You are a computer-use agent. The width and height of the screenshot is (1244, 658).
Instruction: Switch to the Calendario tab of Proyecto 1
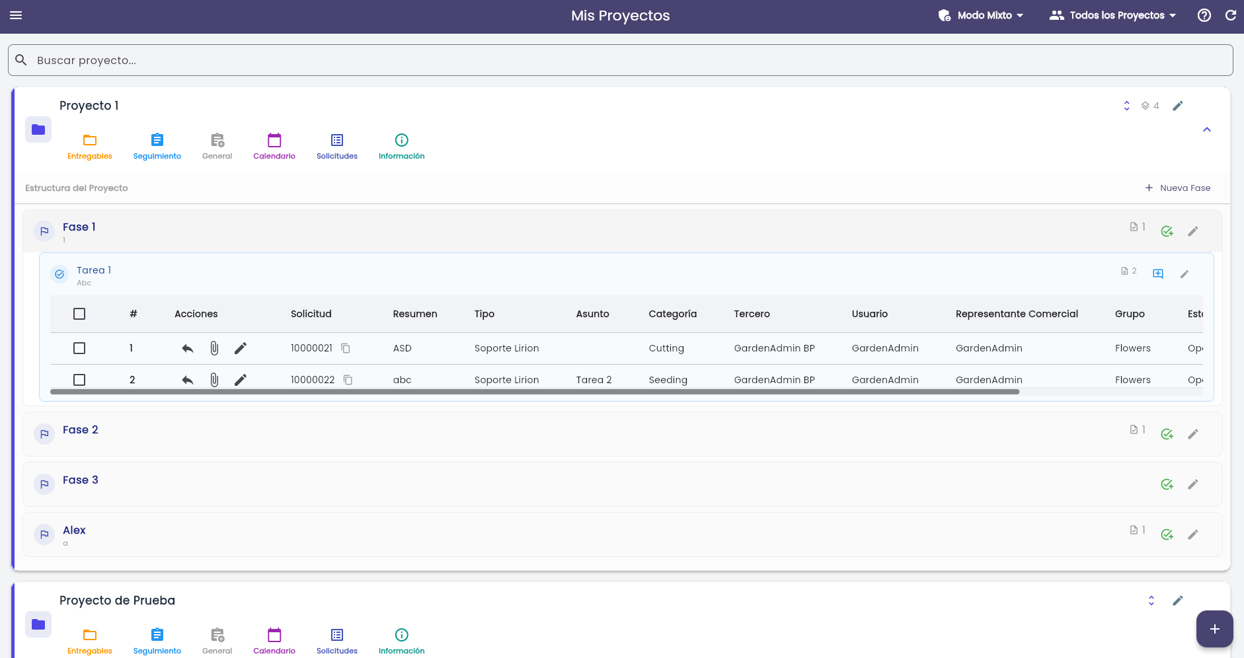tap(274, 146)
